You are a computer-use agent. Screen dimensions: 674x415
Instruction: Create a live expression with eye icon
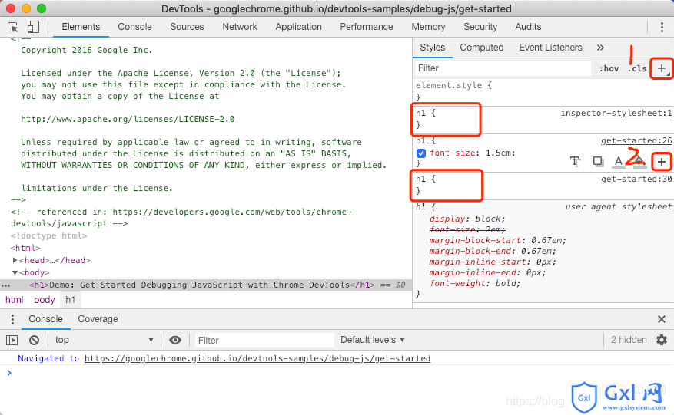click(x=175, y=341)
